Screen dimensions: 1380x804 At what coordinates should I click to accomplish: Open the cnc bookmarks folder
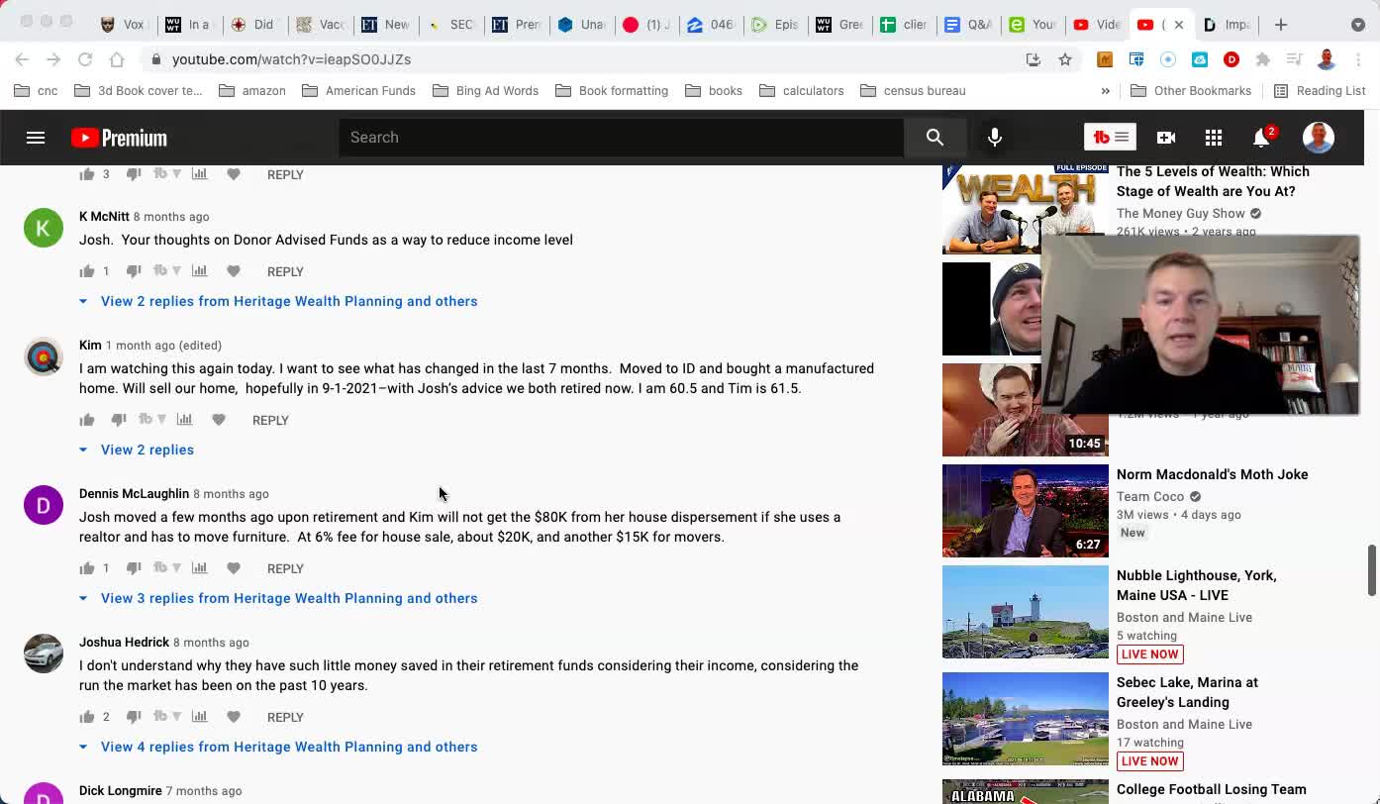coord(36,90)
